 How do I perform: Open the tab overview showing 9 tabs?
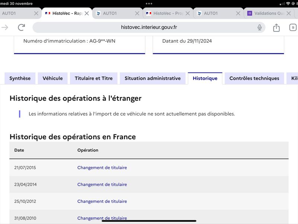(293, 27)
